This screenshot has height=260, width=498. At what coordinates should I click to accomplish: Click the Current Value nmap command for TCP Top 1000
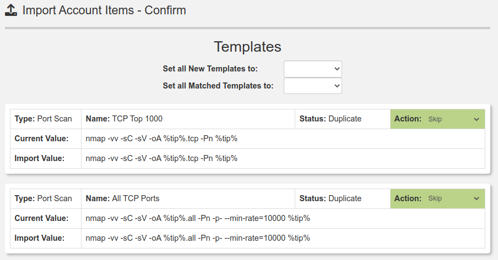coord(161,139)
